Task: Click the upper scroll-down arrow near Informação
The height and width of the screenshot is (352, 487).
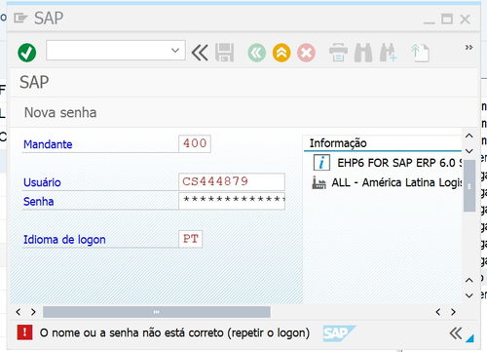Action: (x=469, y=151)
